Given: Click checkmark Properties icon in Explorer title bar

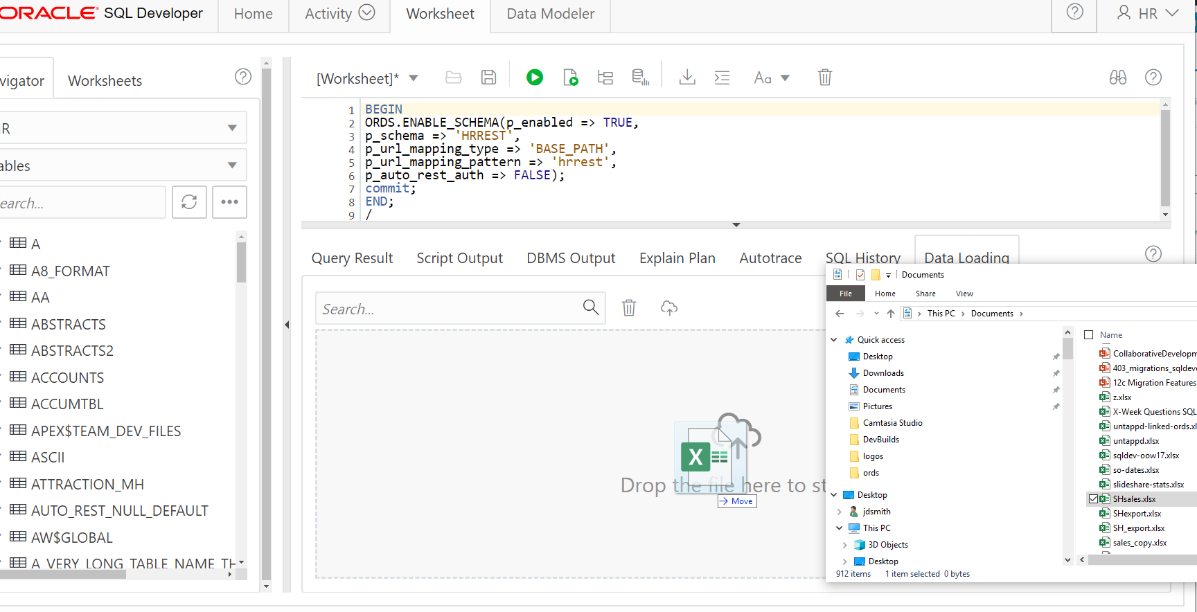Looking at the screenshot, I should (x=860, y=275).
